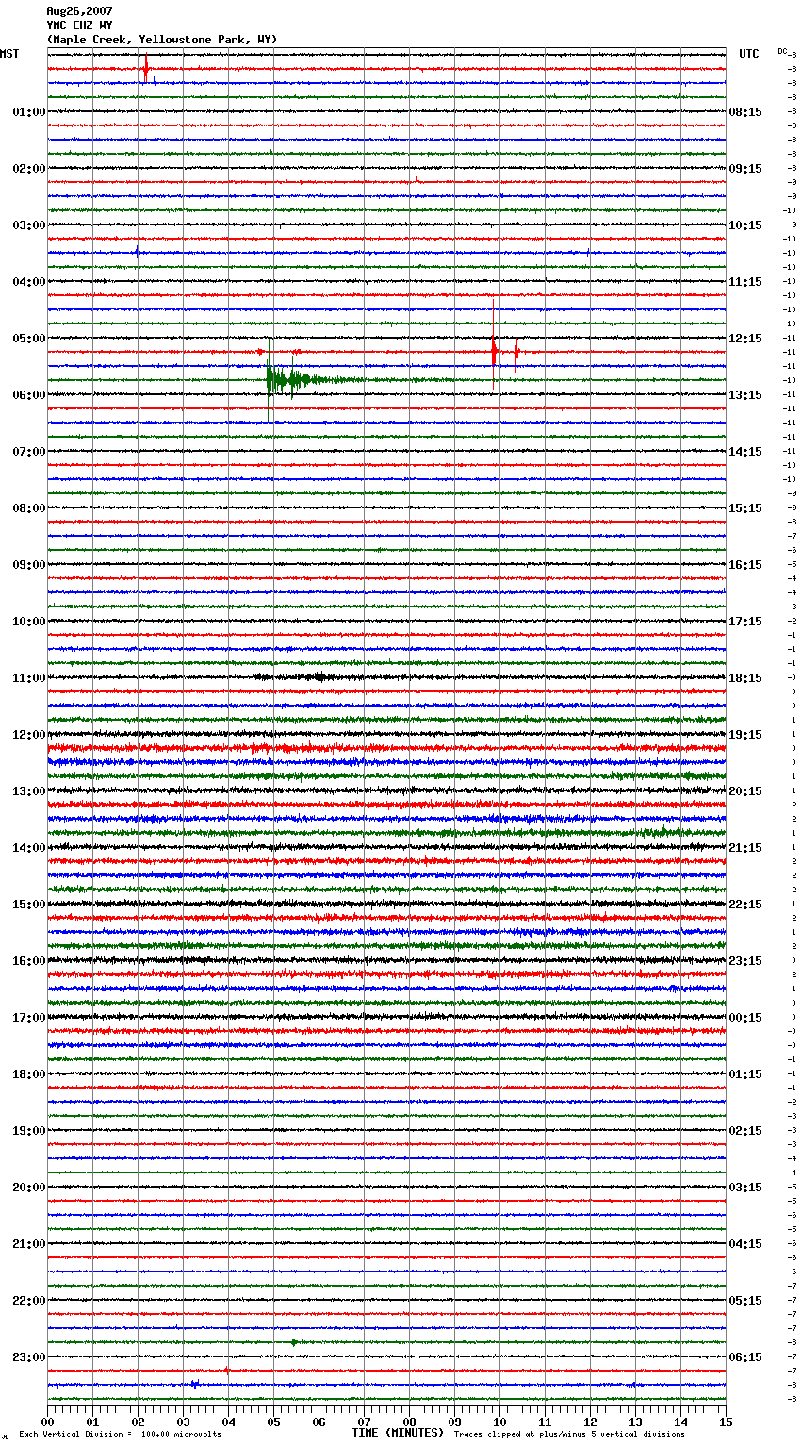Click the 00:15 UTC time label
Viewport: 801px width, 1447px height.
745,1018
